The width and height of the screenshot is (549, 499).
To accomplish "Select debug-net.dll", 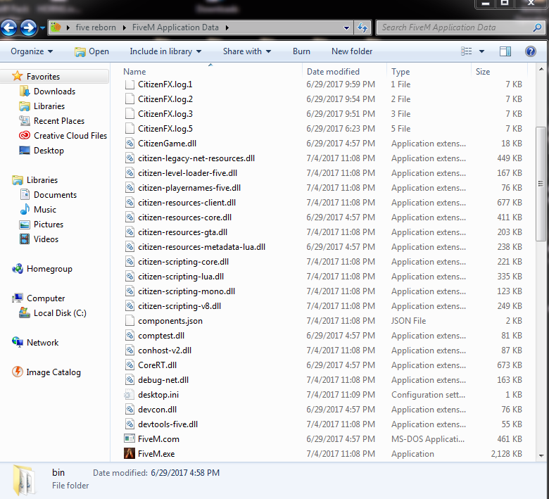I will 163,380.
